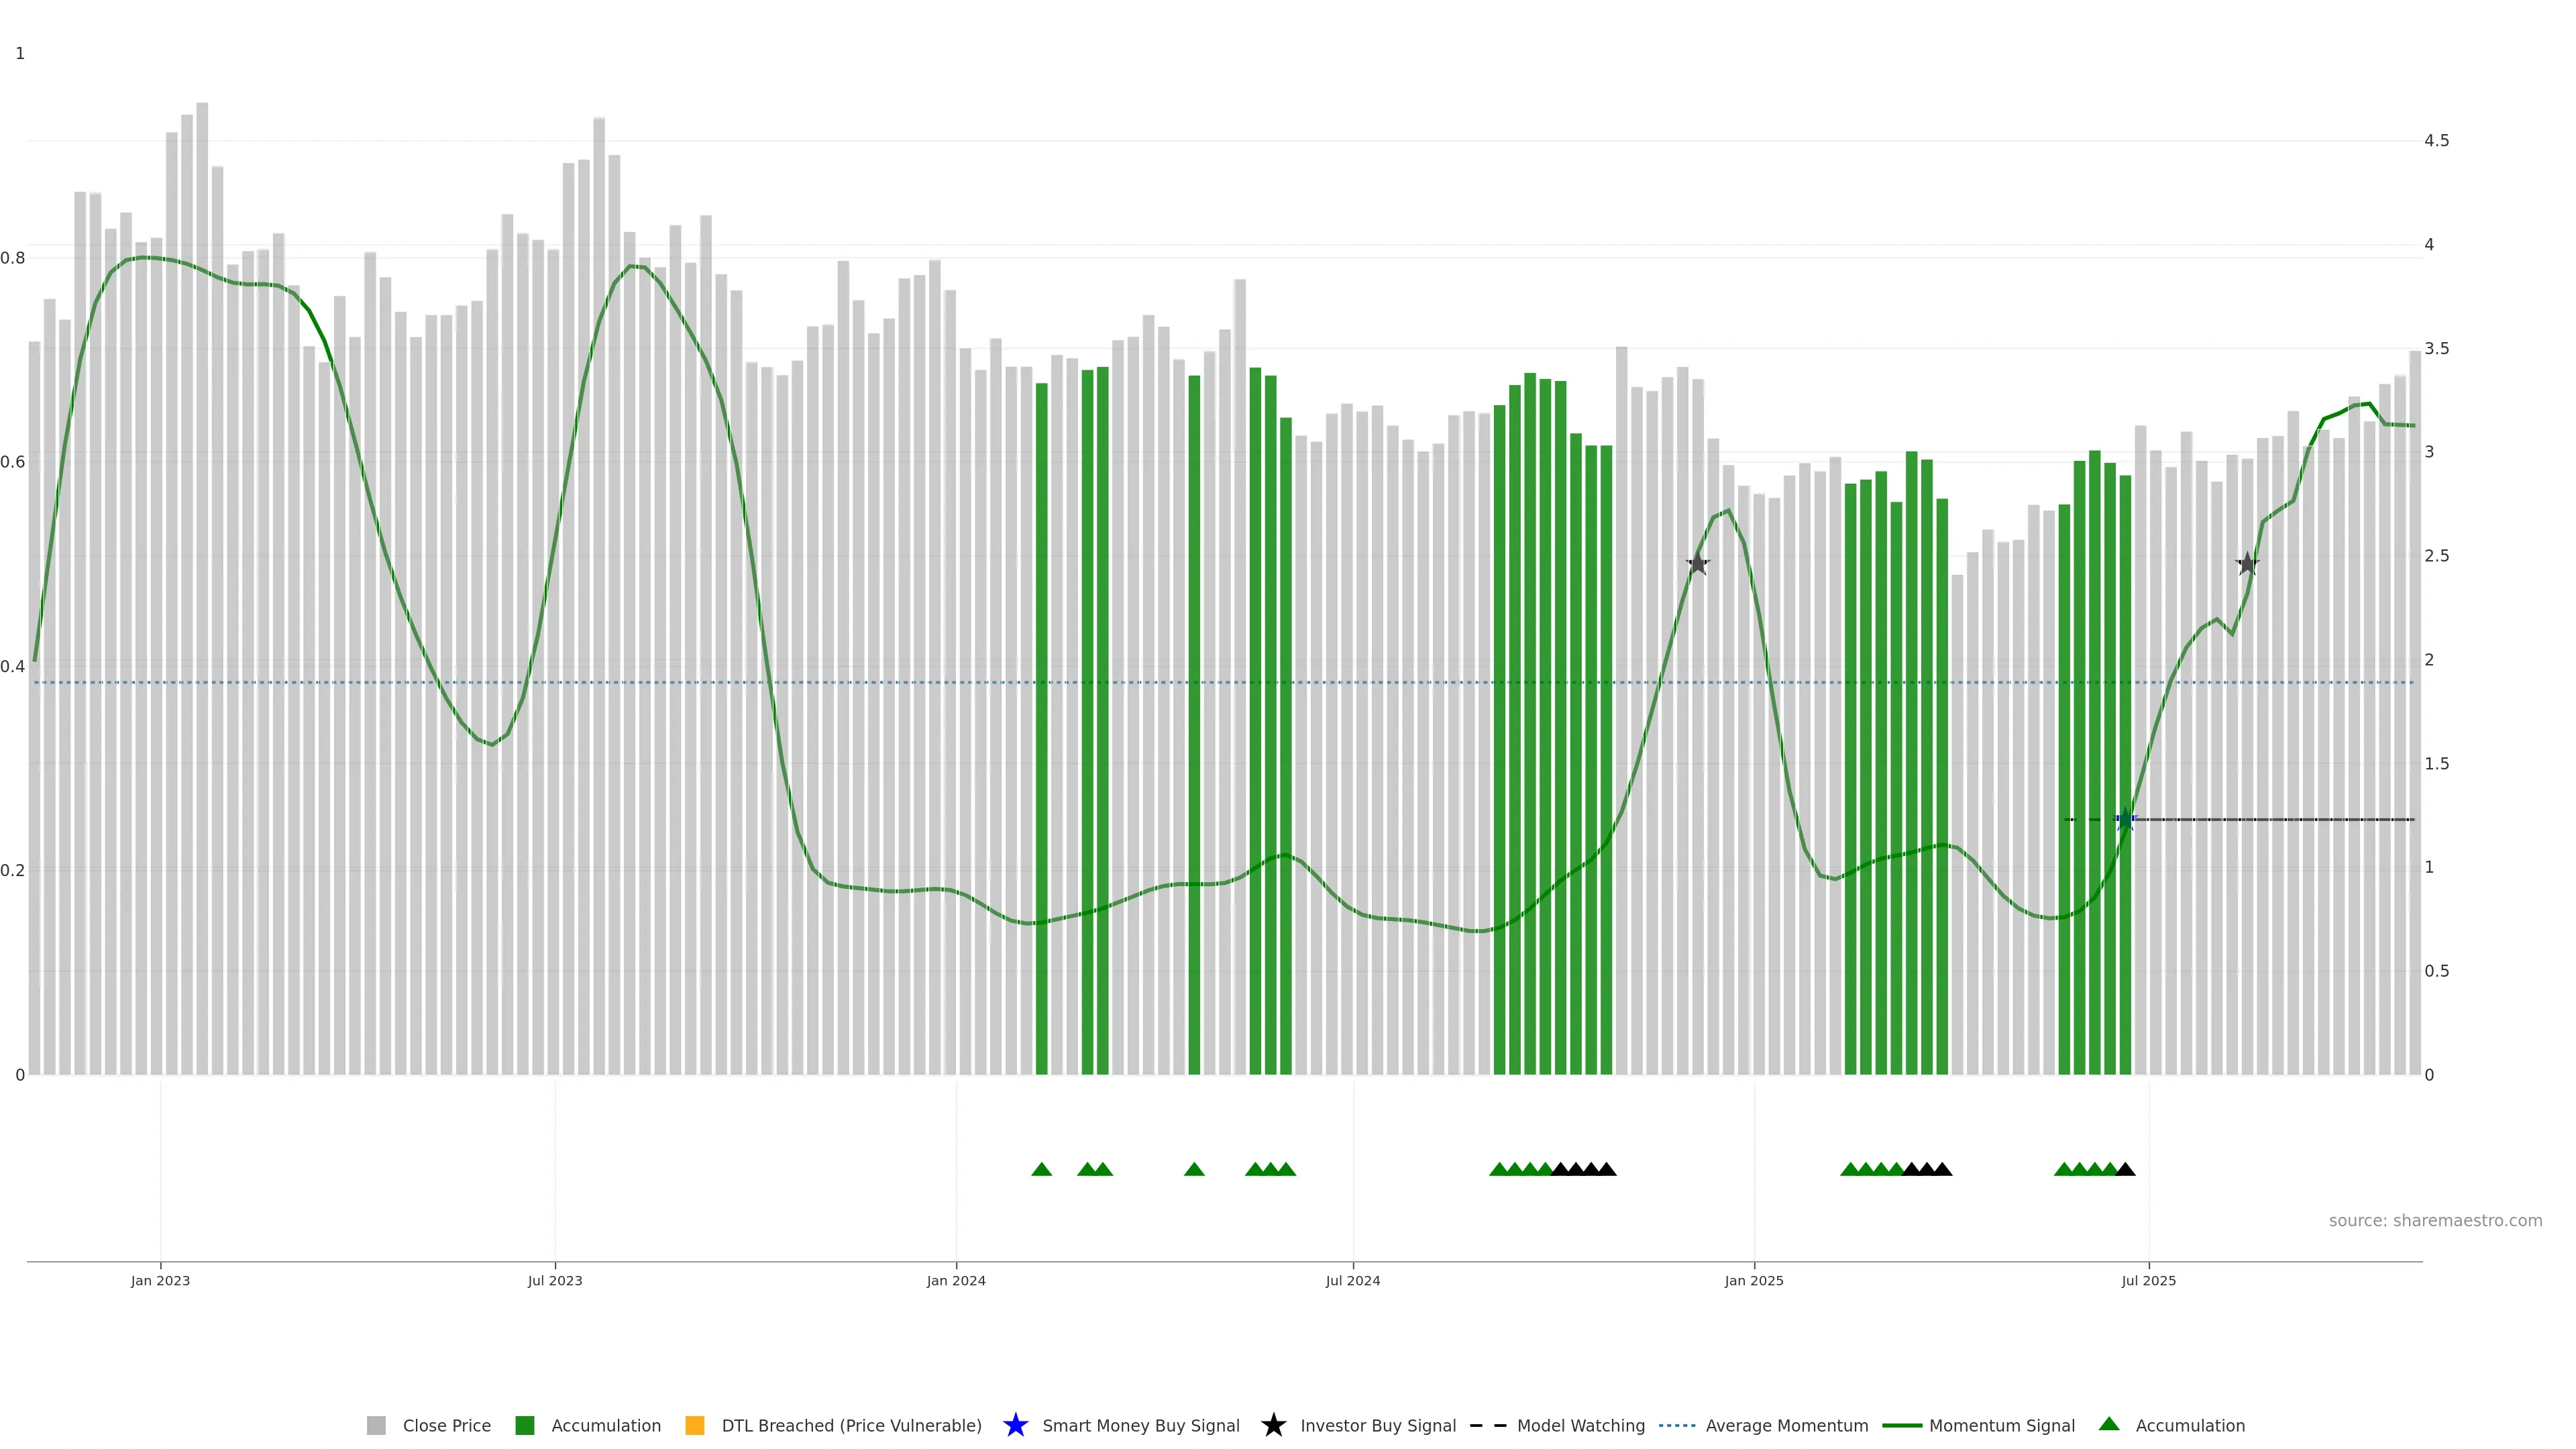The image size is (2576, 1449).
Task: Click the blue Smart Money Buy Signal star
Action: tap(1015, 1425)
